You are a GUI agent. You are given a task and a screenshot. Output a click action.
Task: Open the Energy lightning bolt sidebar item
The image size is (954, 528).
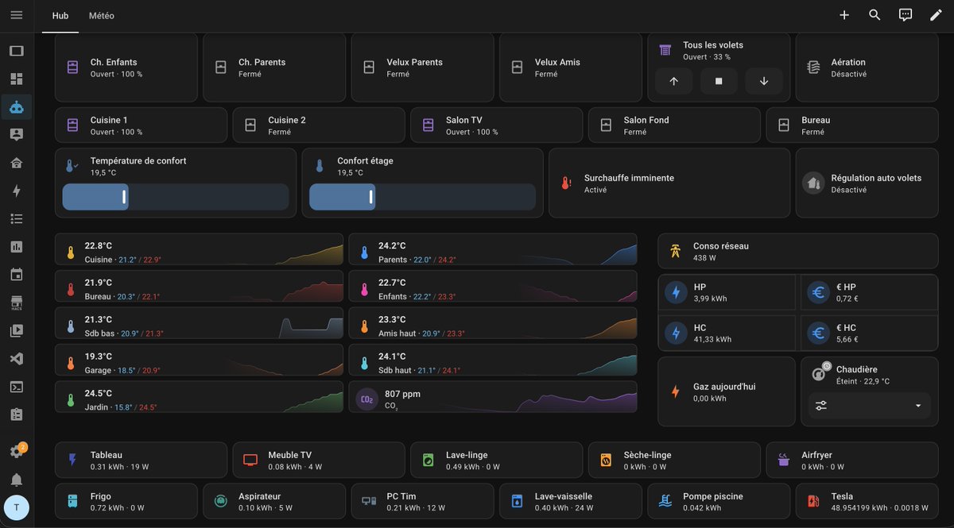pyautogui.click(x=17, y=191)
